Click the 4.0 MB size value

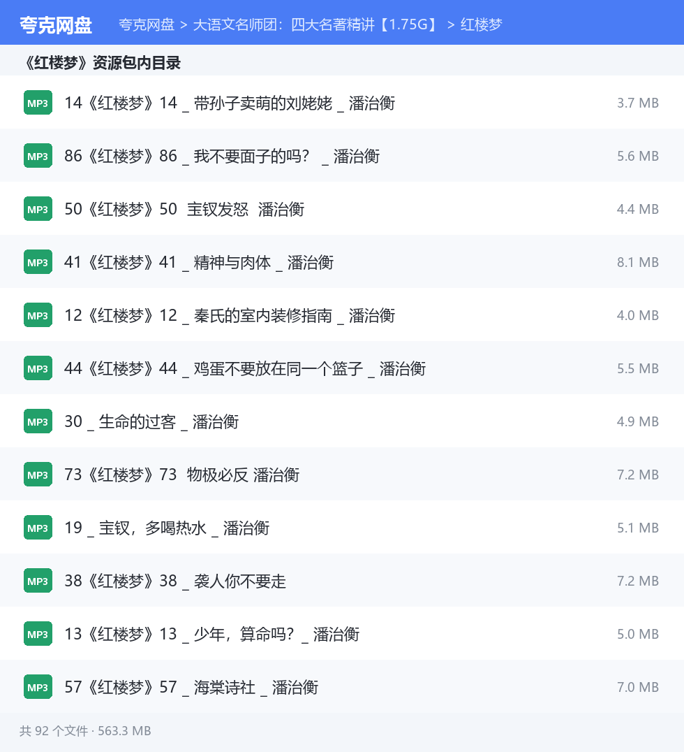coord(637,315)
